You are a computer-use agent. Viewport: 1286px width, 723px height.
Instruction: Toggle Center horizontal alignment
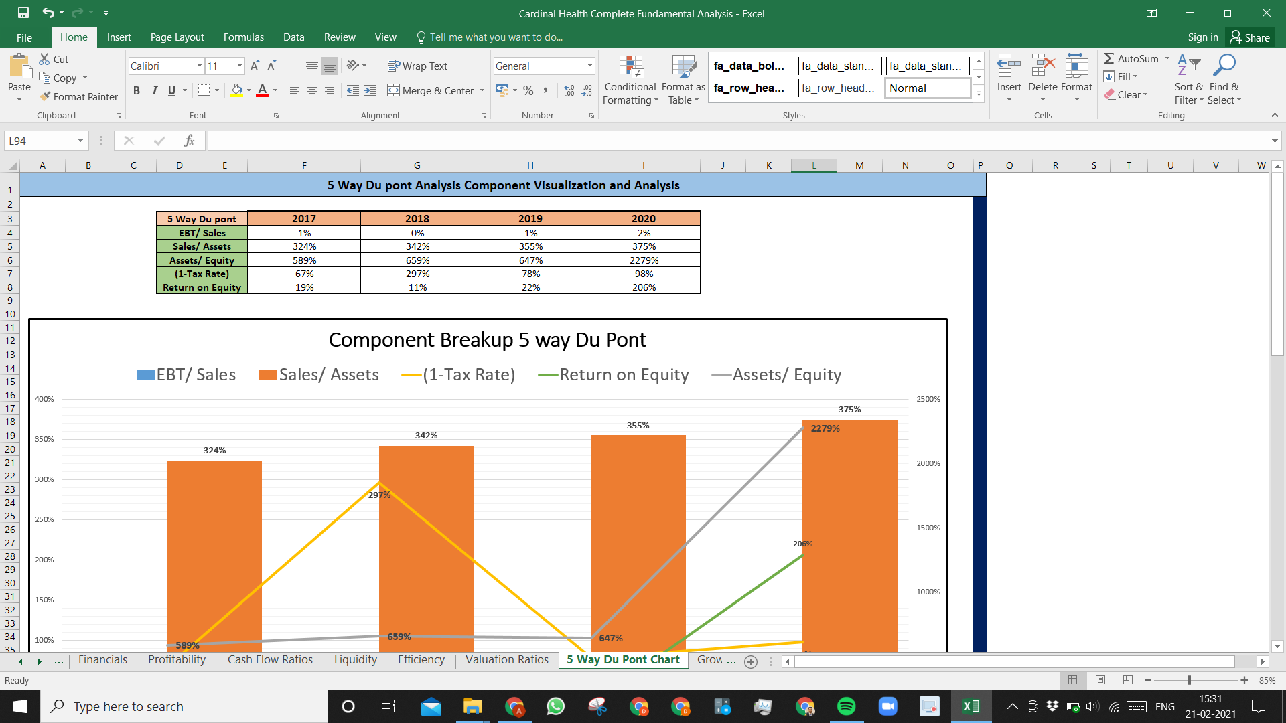(x=312, y=90)
